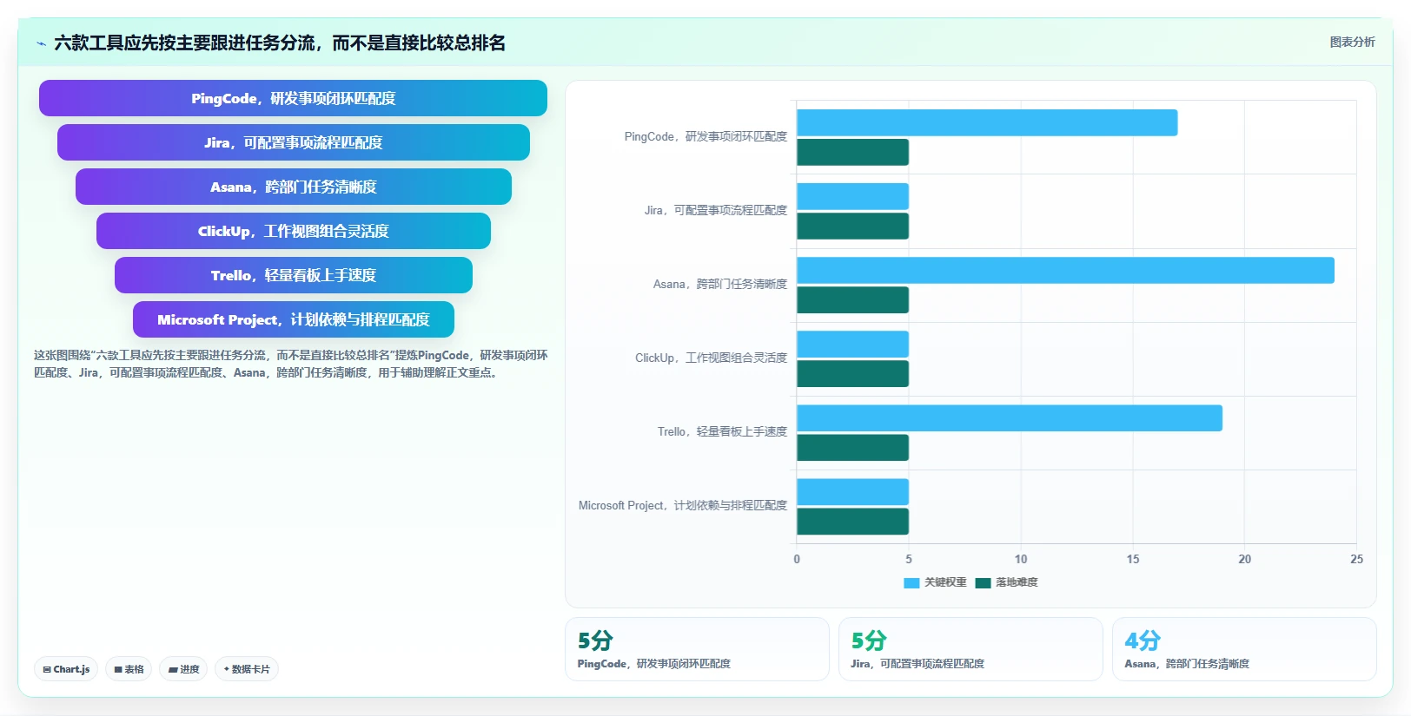Screen dimensions: 1411x716
Task: Open the Jira 5分 data card
Action: tap(970, 649)
